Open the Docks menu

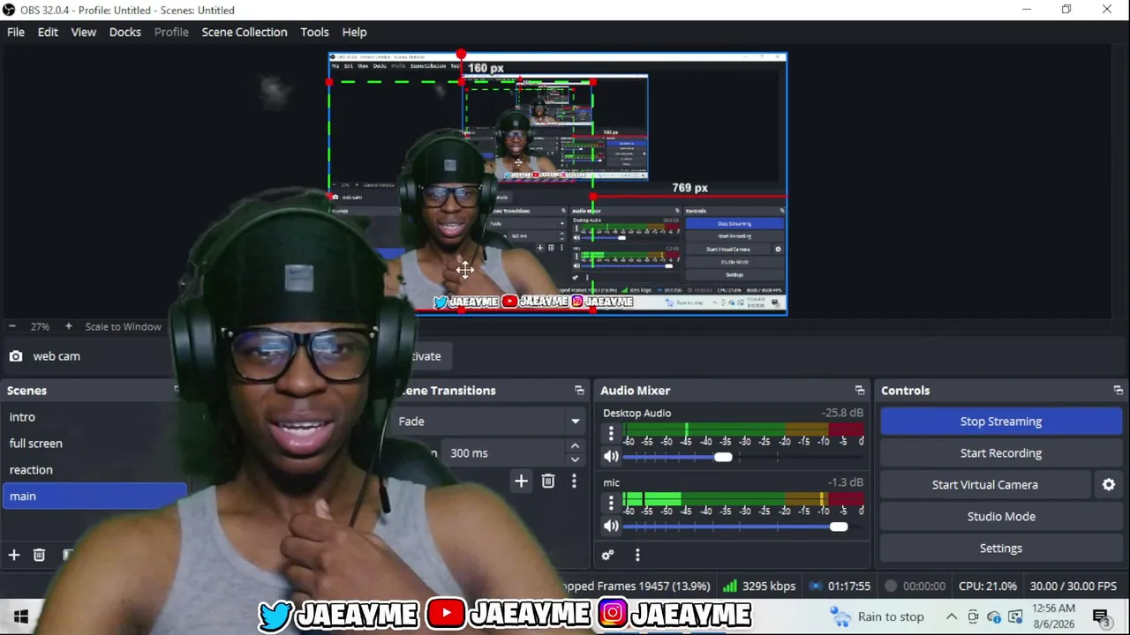tap(124, 32)
